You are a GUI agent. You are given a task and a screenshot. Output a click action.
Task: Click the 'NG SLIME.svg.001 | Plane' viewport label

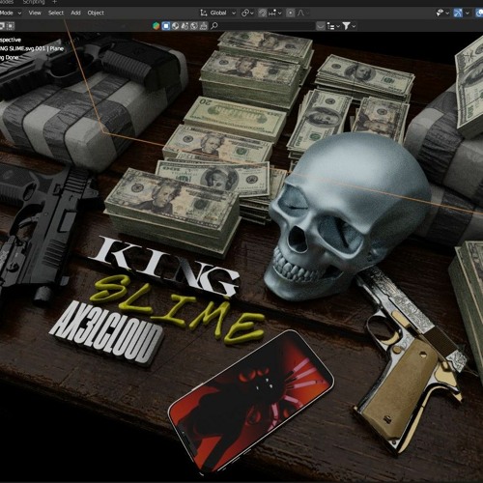(x=32, y=48)
